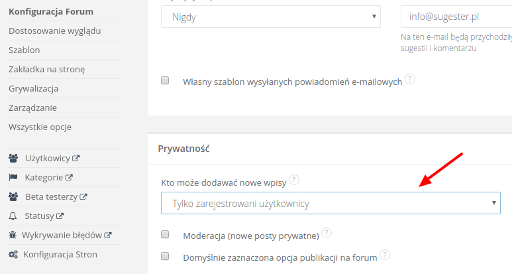Enable Własny szablon wysyłanych powiadomień checkbox
This screenshot has height=274, width=512.
tap(165, 80)
